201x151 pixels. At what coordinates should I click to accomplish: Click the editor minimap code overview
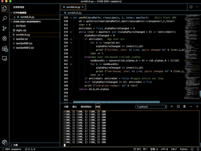[192, 57]
